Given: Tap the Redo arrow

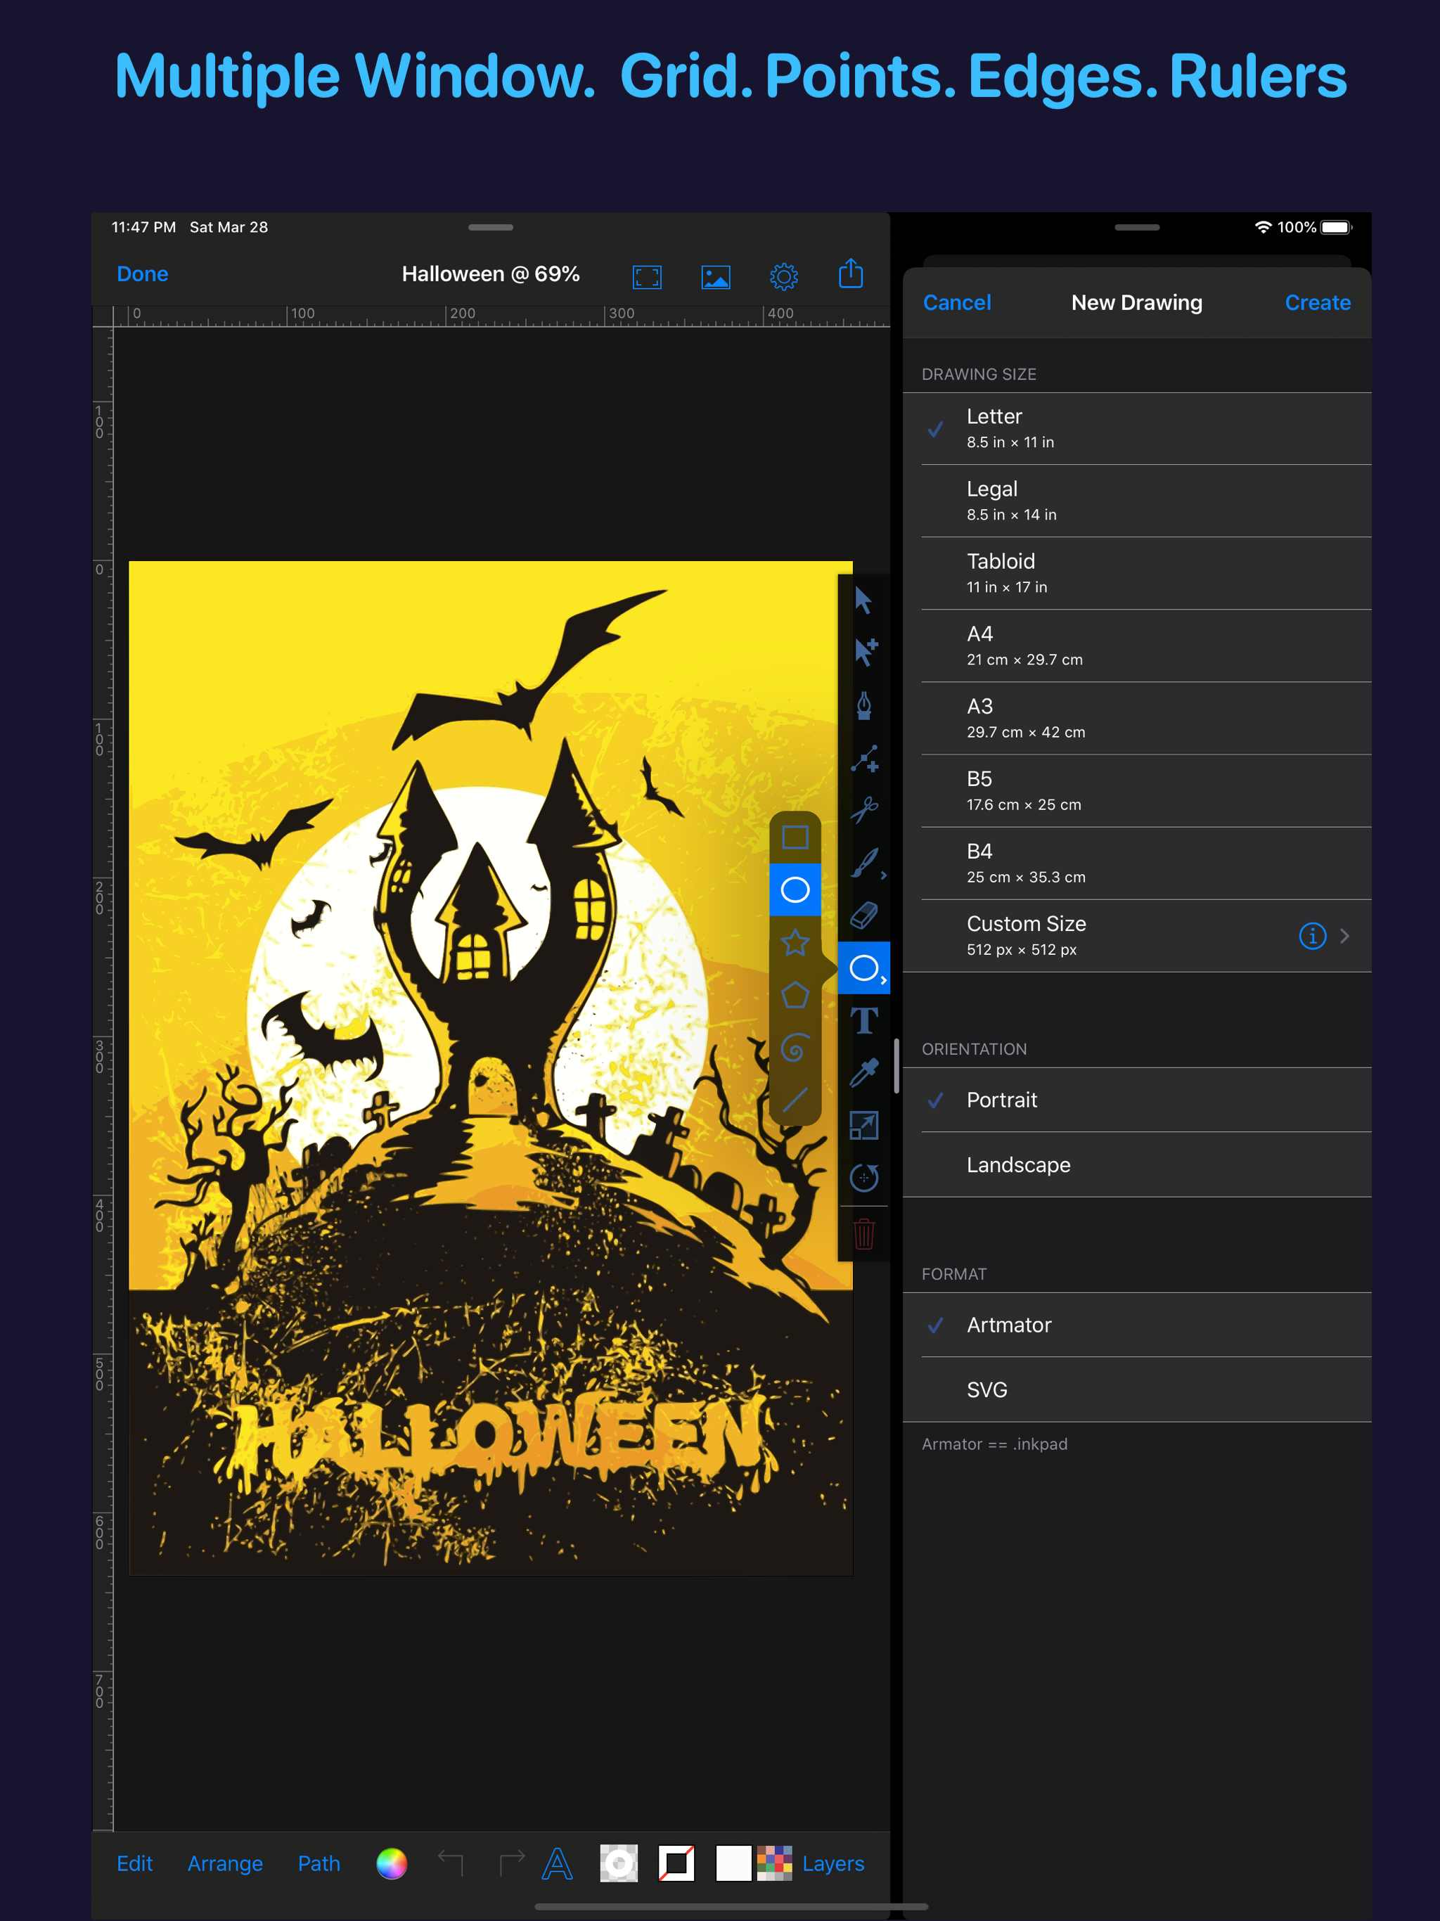Looking at the screenshot, I should (512, 1862).
